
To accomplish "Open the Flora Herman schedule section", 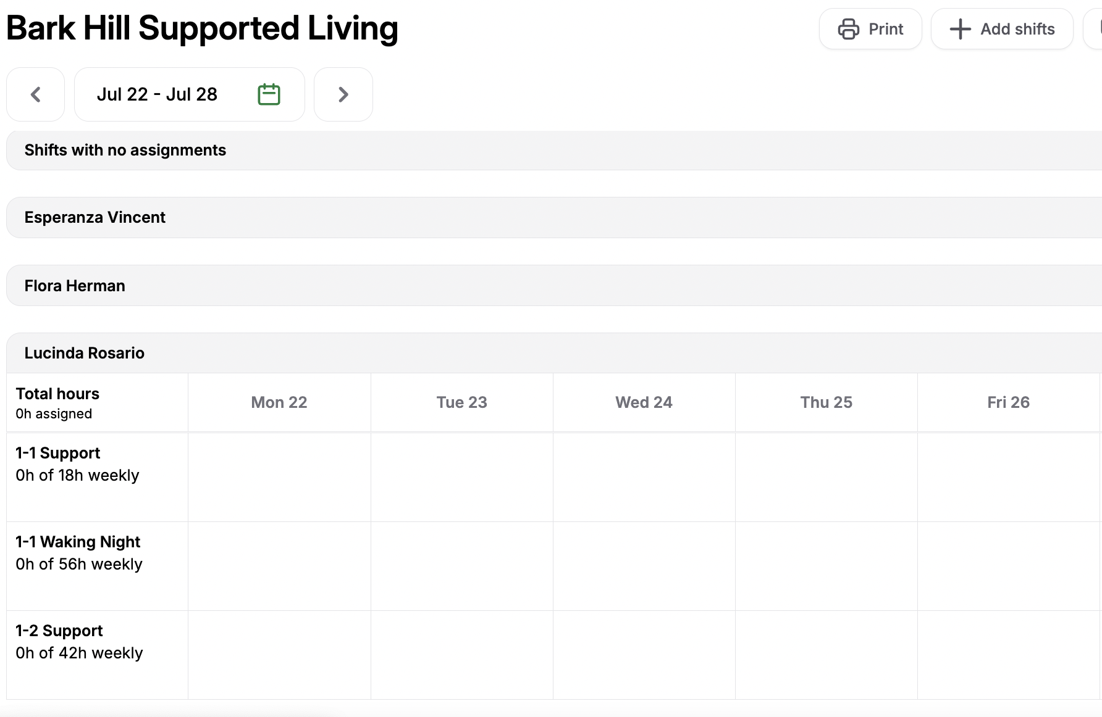I will 75,285.
